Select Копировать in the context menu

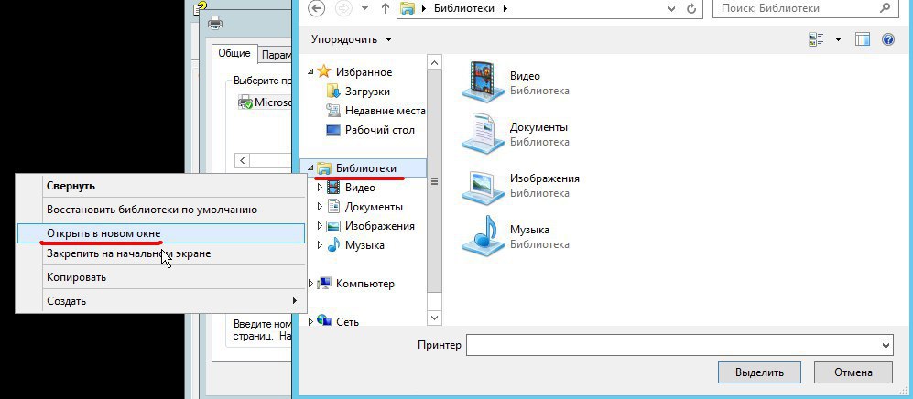pyautogui.click(x=76, y=276)
